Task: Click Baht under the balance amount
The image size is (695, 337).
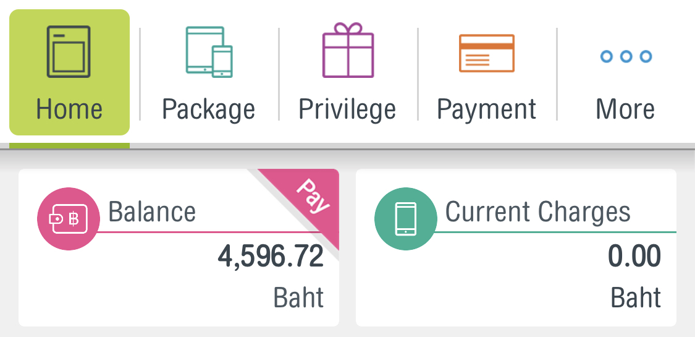Action: coord(298,298)
